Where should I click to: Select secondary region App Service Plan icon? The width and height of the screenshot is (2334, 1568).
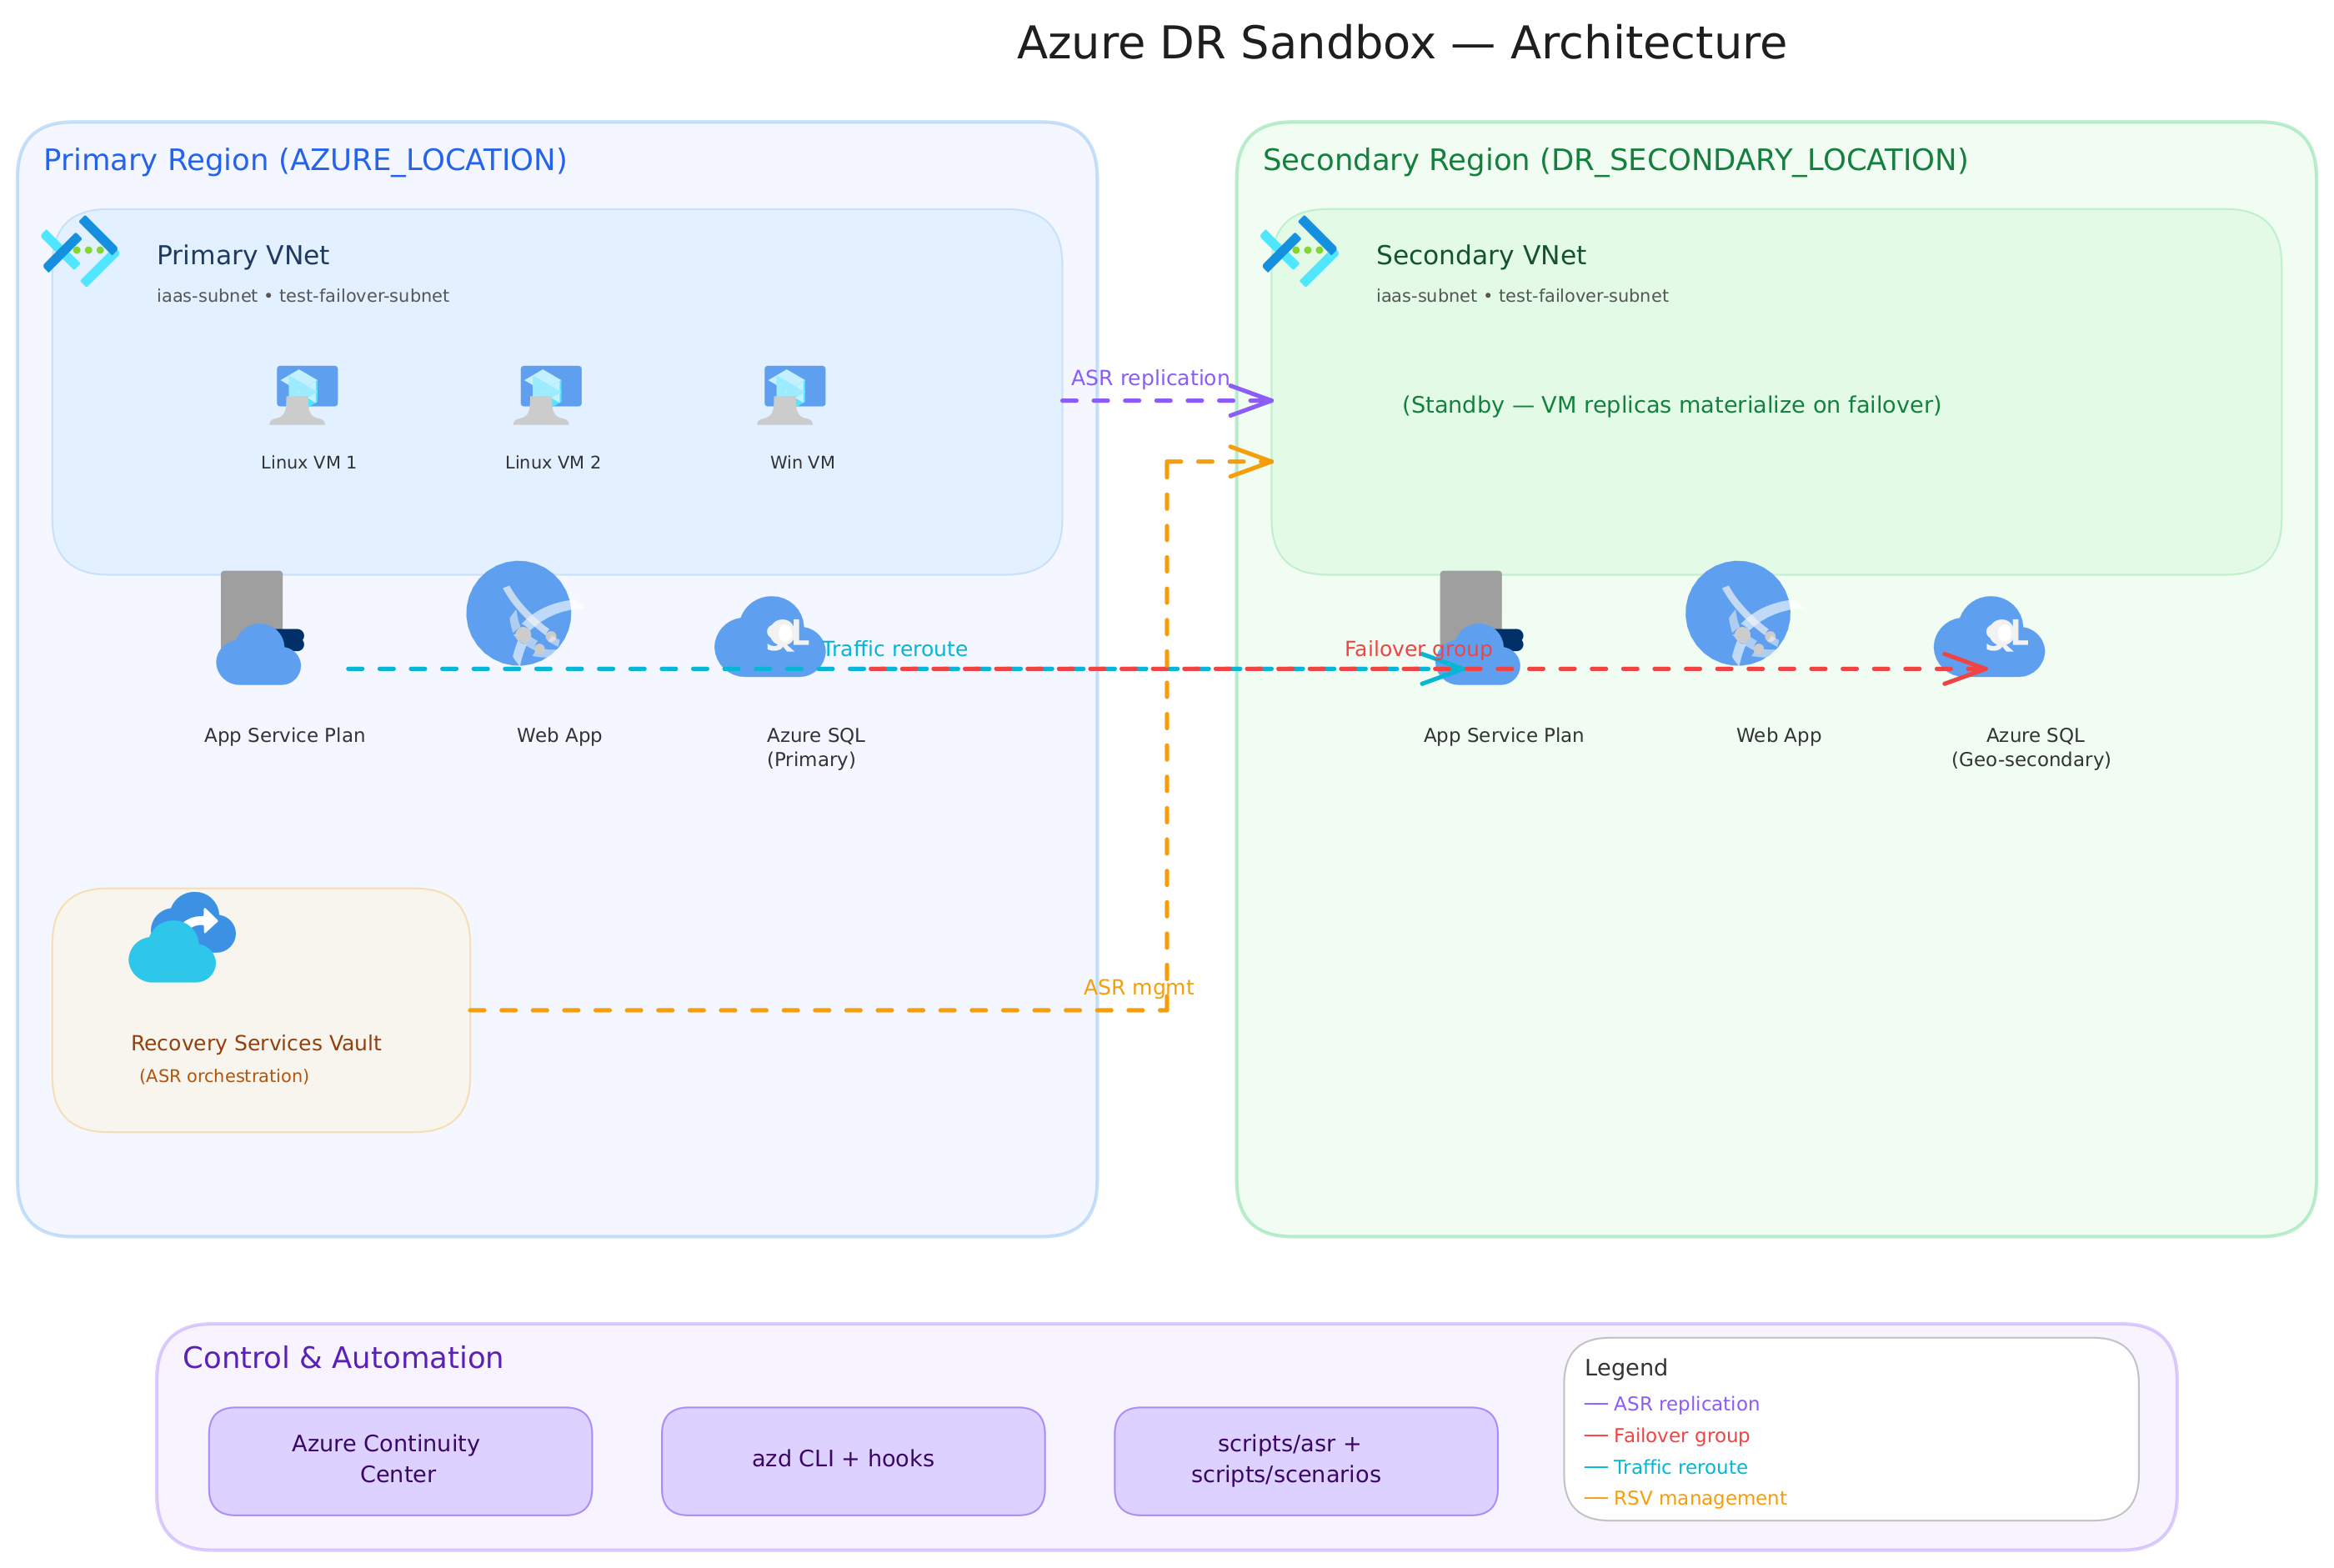pos(1480,628)
